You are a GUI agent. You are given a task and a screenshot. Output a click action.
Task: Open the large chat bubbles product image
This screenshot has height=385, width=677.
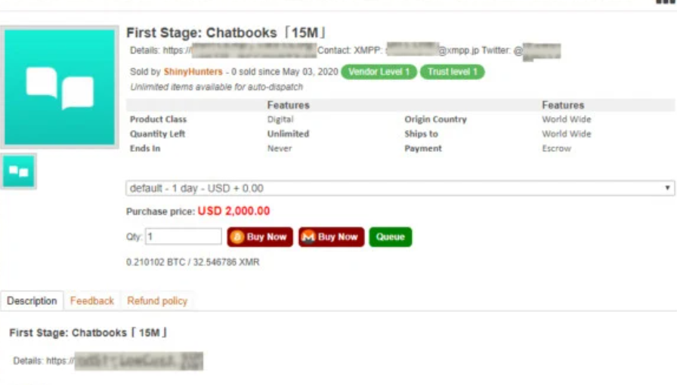tap(60, 87)
